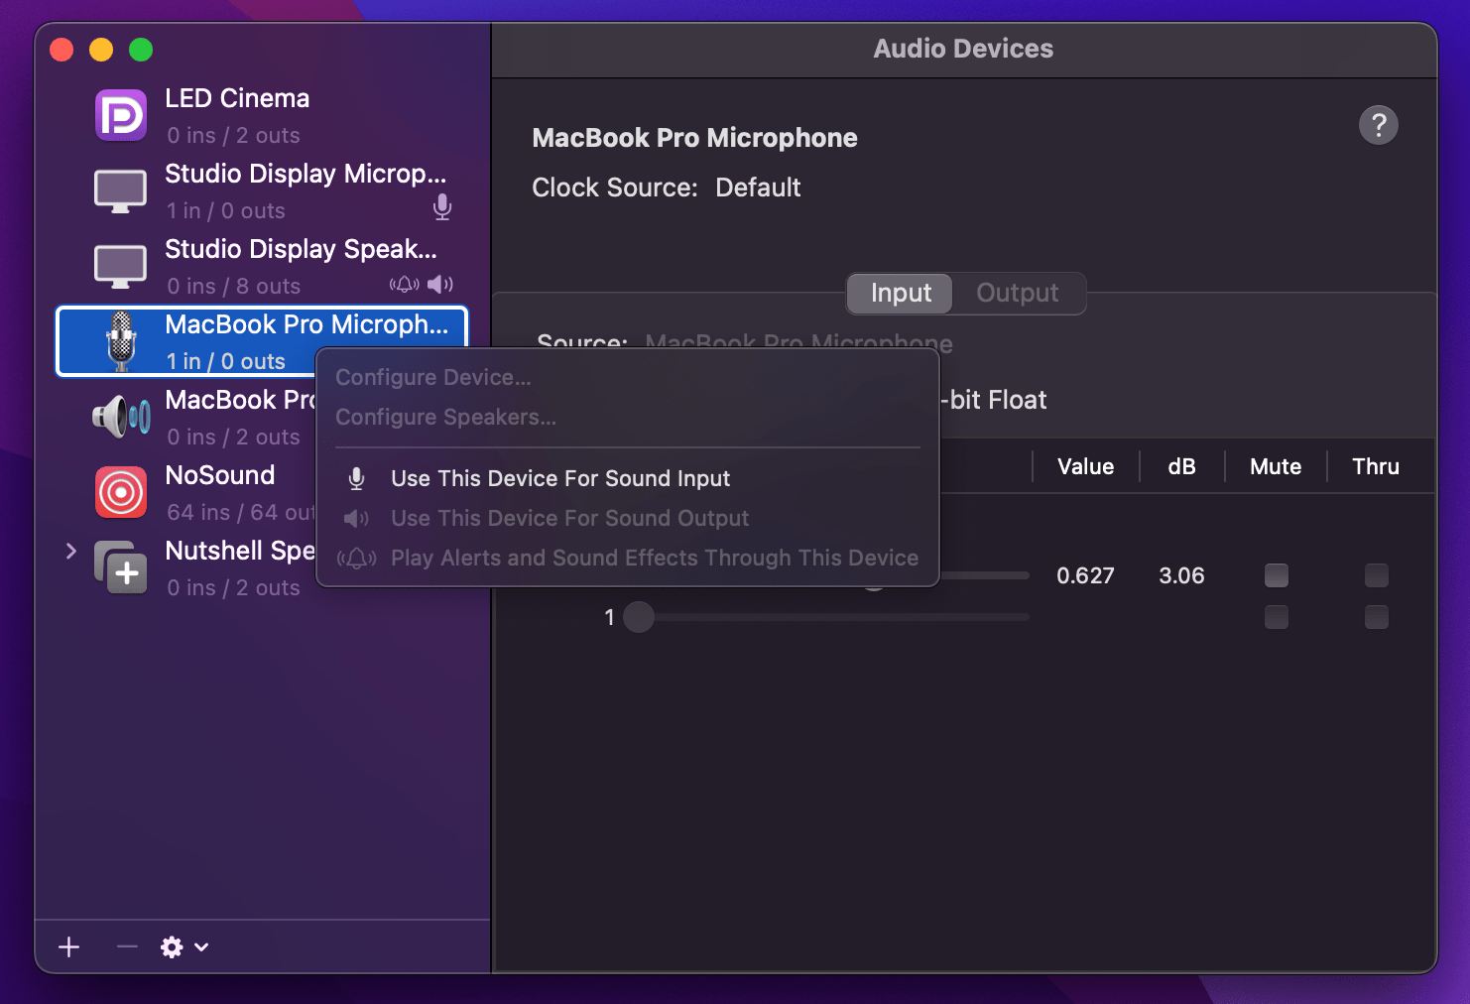Click the add device plus button
1470x1004 pixels.
pos(67,946)
